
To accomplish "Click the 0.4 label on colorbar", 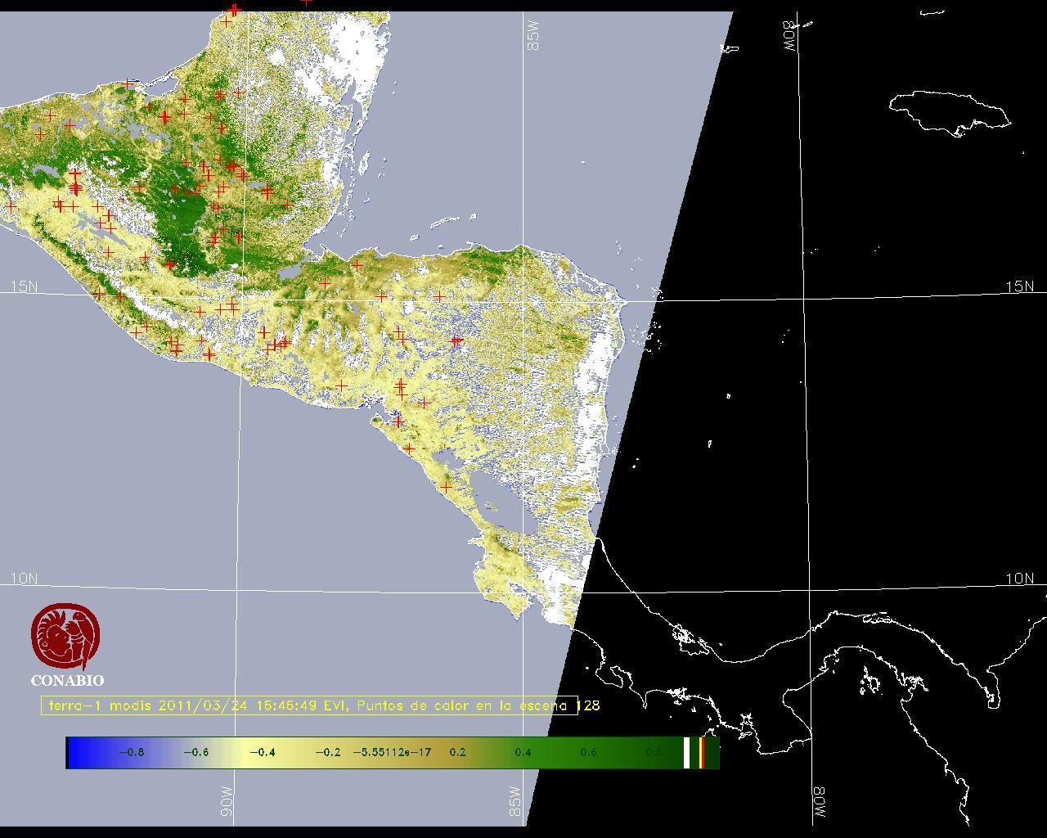I will point(523,753).
